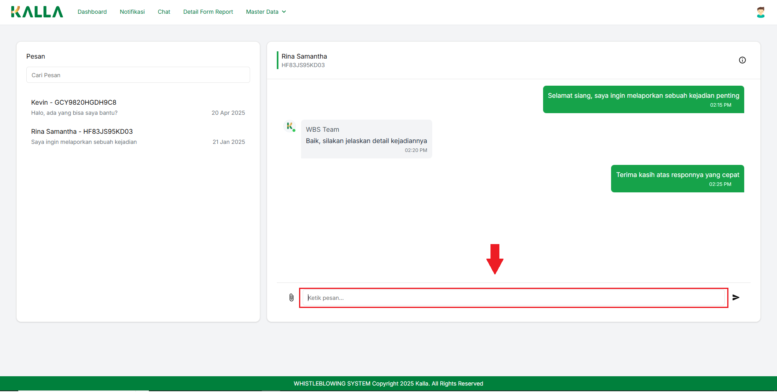Click the paperclip attachment icon
Viewport: 777px width, 392px height.
(x=291, y=298)
